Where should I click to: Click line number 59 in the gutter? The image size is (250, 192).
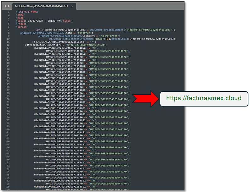[x=9, y=187]
